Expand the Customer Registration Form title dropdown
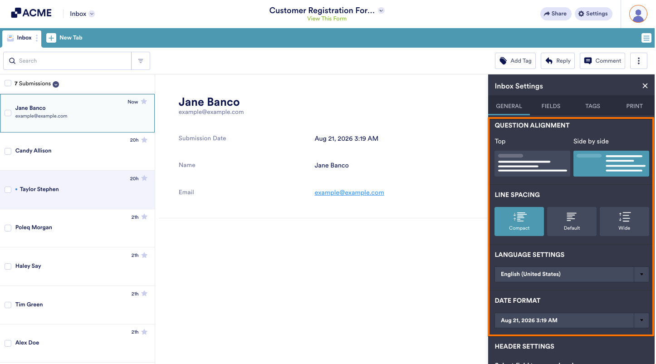The height and width of the screenshot is (364, 656). coord(381,10)
